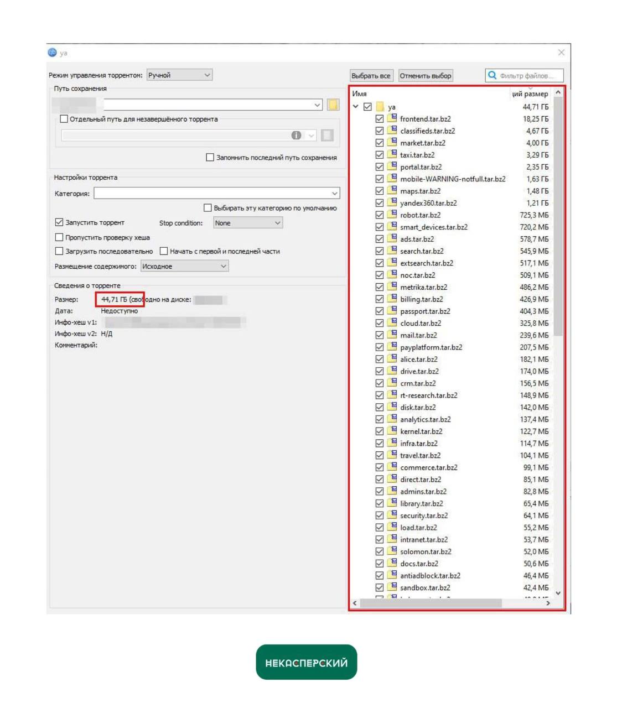This screenshot has width=617, height=708.
Task: Select the mobile-WARNING-notfull.tar.bz2 row
Action: click(x=452, y=179)
